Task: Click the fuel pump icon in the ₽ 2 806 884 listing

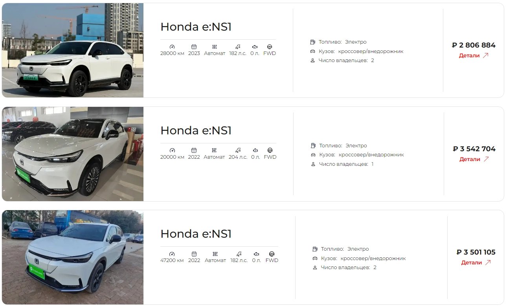Action: click(x=312, y=42)
